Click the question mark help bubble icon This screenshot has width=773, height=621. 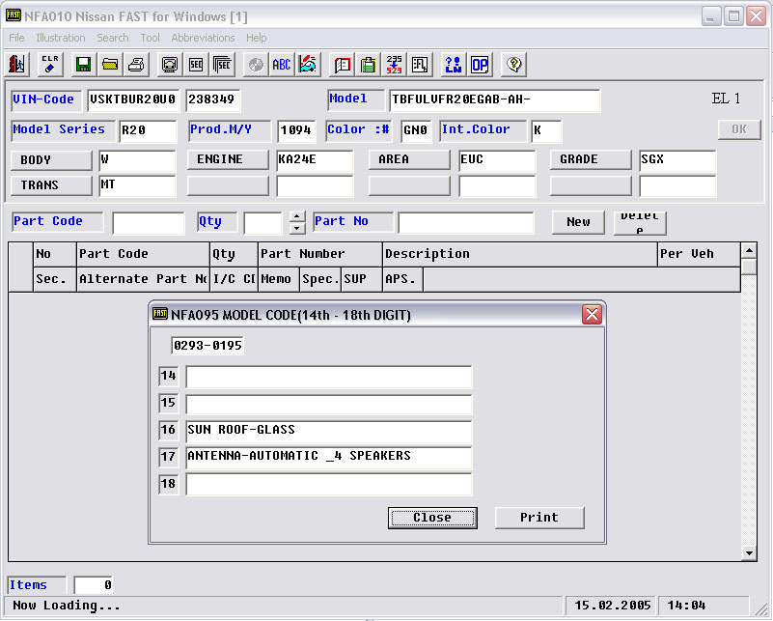click(513, 65)
